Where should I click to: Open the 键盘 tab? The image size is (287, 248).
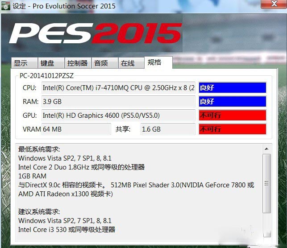point(51,63)
